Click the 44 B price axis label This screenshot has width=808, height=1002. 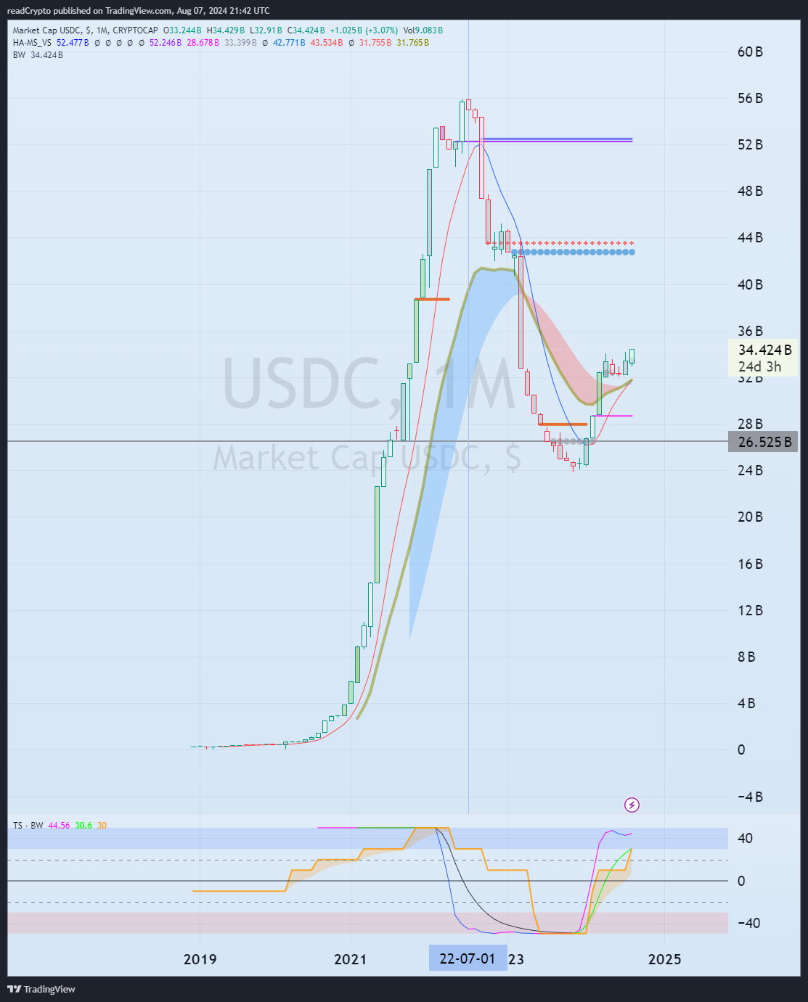coord(750,237)
